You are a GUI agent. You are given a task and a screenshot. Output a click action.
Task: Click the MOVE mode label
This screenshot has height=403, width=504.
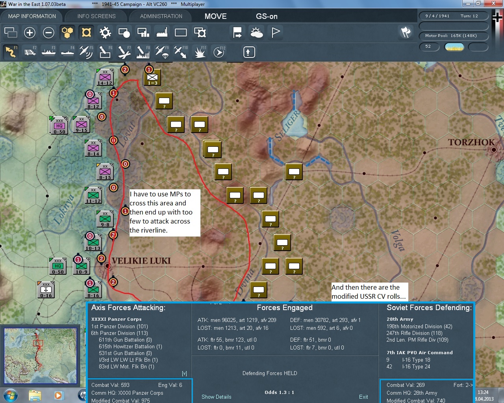click(215, 16)
